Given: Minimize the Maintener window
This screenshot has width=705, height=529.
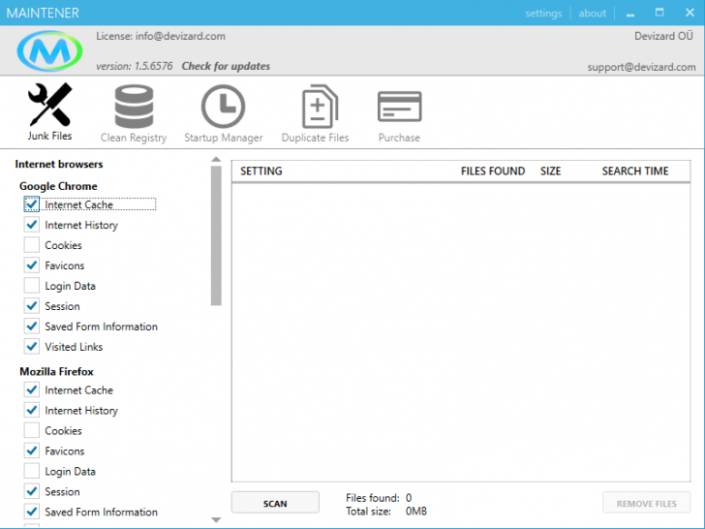Looking at the screenshot, I should coord(630,13).
